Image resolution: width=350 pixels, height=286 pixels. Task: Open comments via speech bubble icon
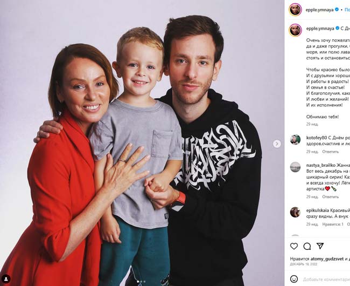307,246
